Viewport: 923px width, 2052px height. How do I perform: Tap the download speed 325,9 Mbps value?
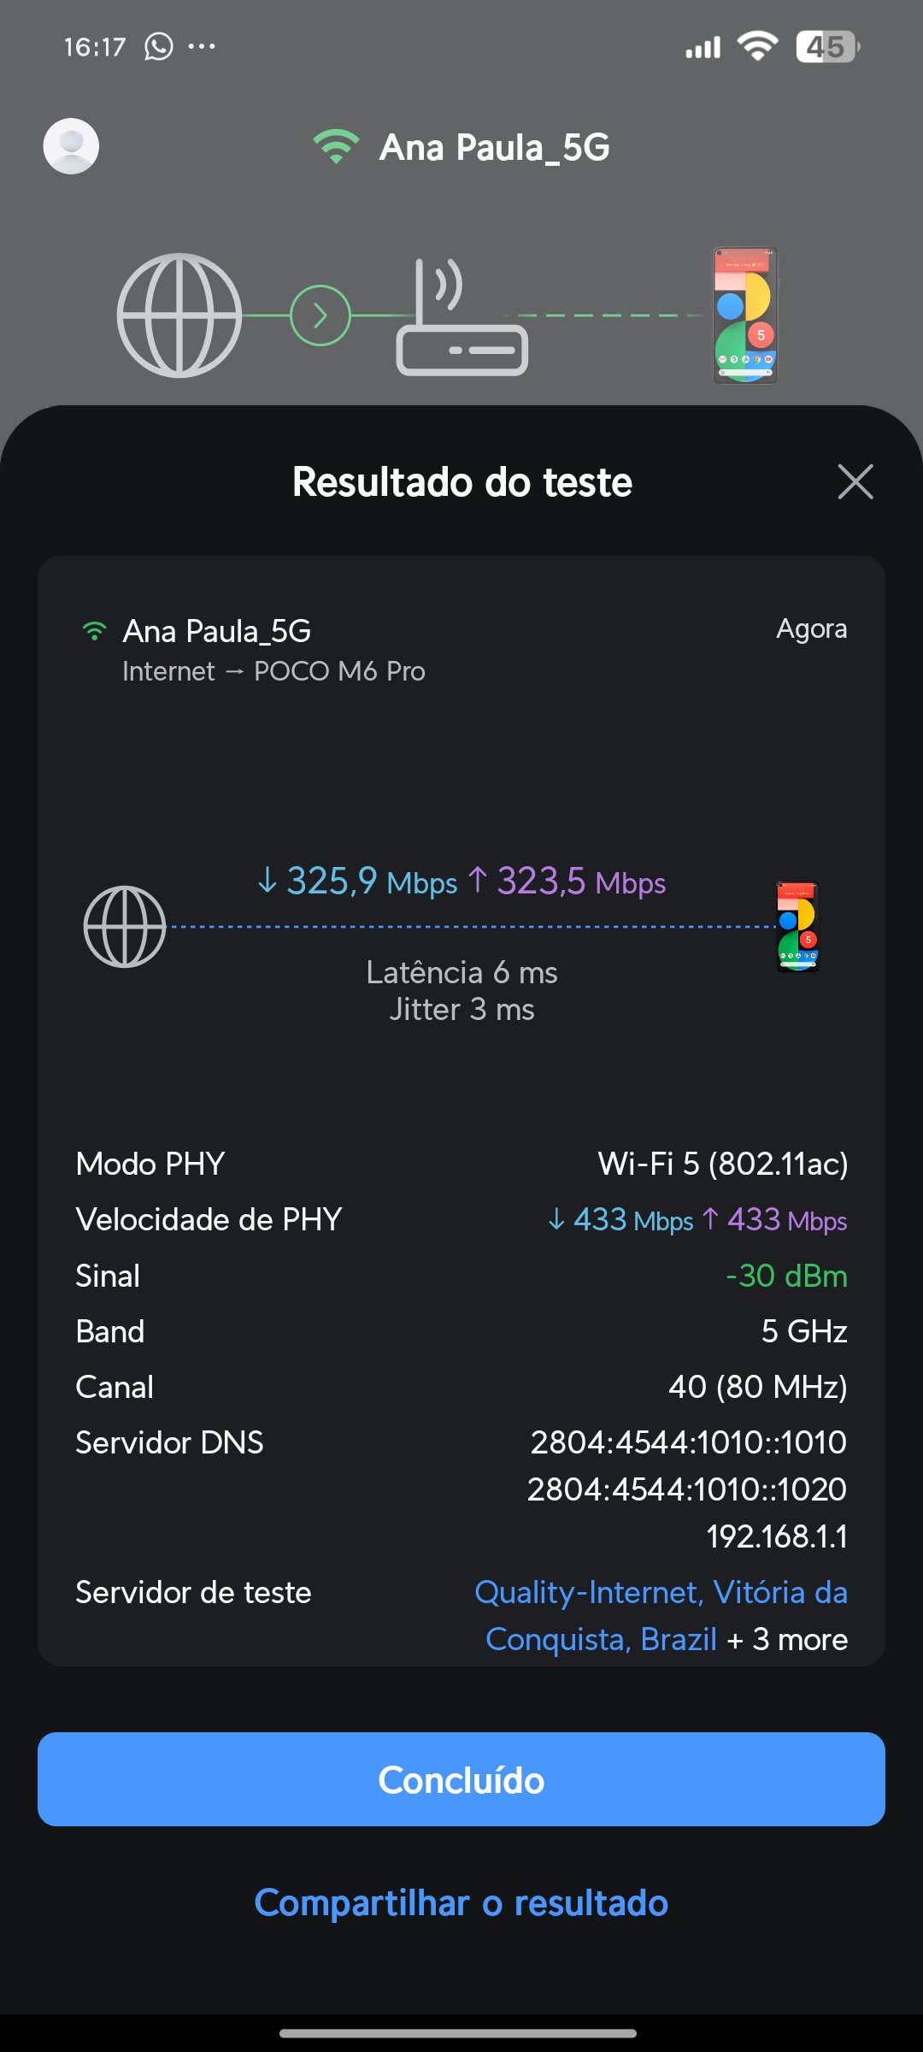pos(357,882)
